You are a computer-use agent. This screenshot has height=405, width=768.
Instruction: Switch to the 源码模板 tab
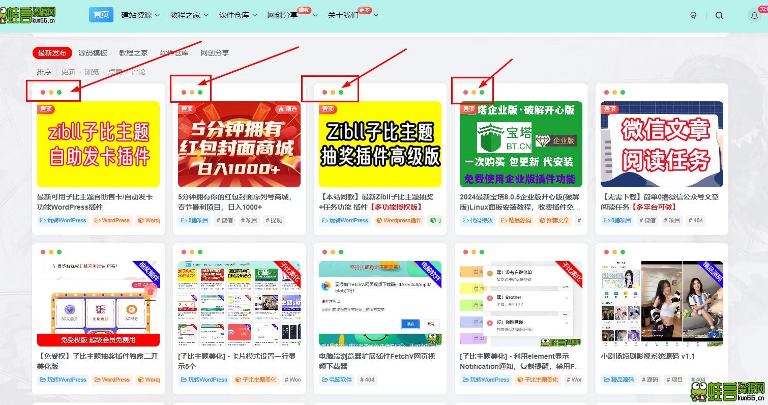[x=93, y=53]
